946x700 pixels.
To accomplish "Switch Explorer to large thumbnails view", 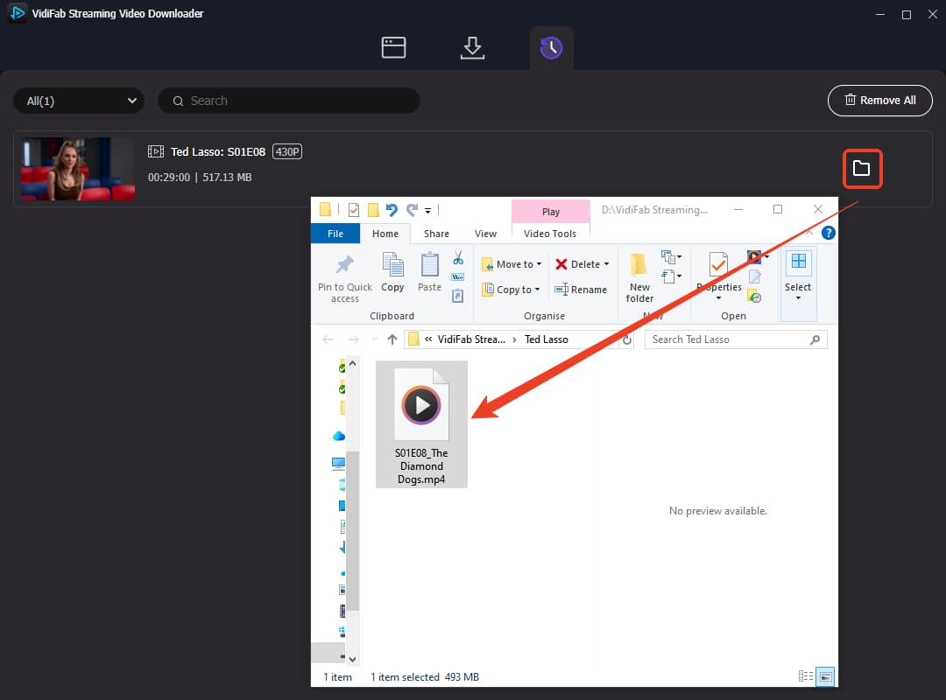I will pos(825,676).
